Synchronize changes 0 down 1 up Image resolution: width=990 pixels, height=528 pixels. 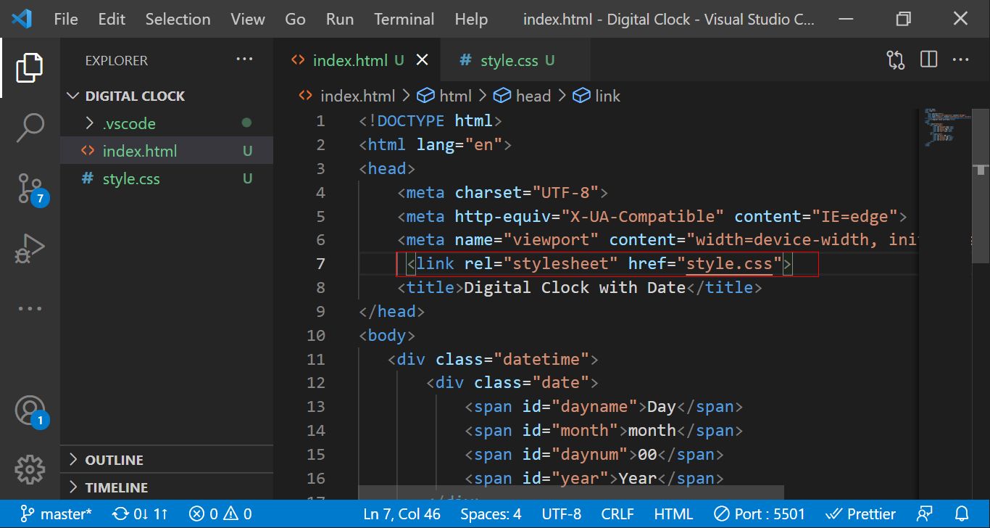click(x=141, y=514)
